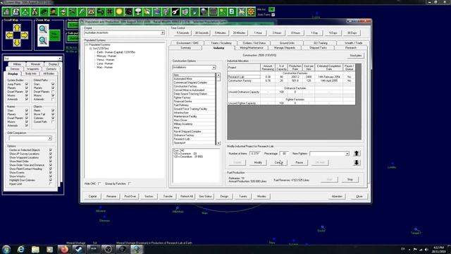Viewport: 451px width, 254px height.
Task: Click the Stop fuel production button
Action: 350,179
